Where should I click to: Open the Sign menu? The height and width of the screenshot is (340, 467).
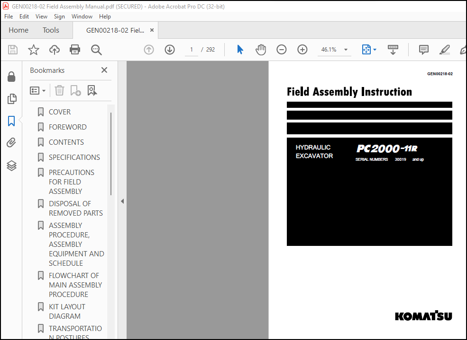point(59,17)
